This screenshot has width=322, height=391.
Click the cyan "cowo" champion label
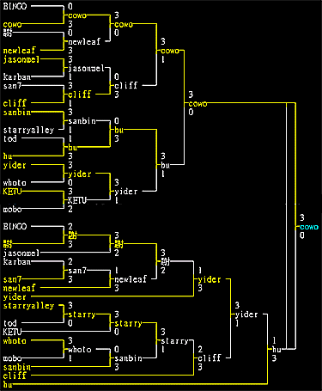309,227
